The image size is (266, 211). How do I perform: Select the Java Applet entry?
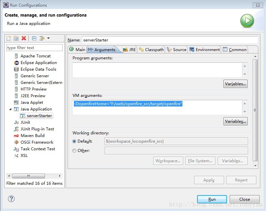32,103
